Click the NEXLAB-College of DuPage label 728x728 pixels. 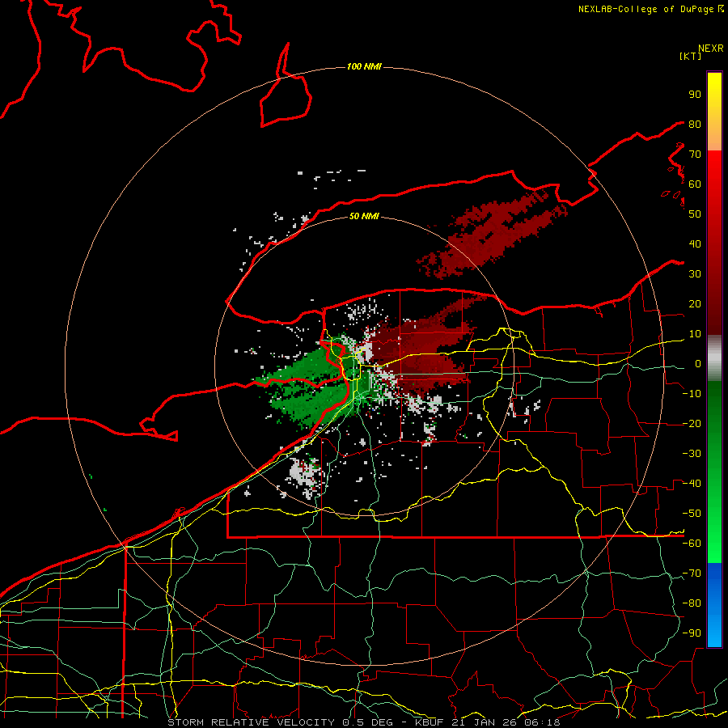(650, 9)
